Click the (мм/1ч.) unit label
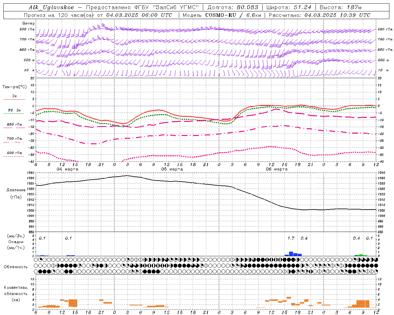The image size is (394, 315). point(16,248)
